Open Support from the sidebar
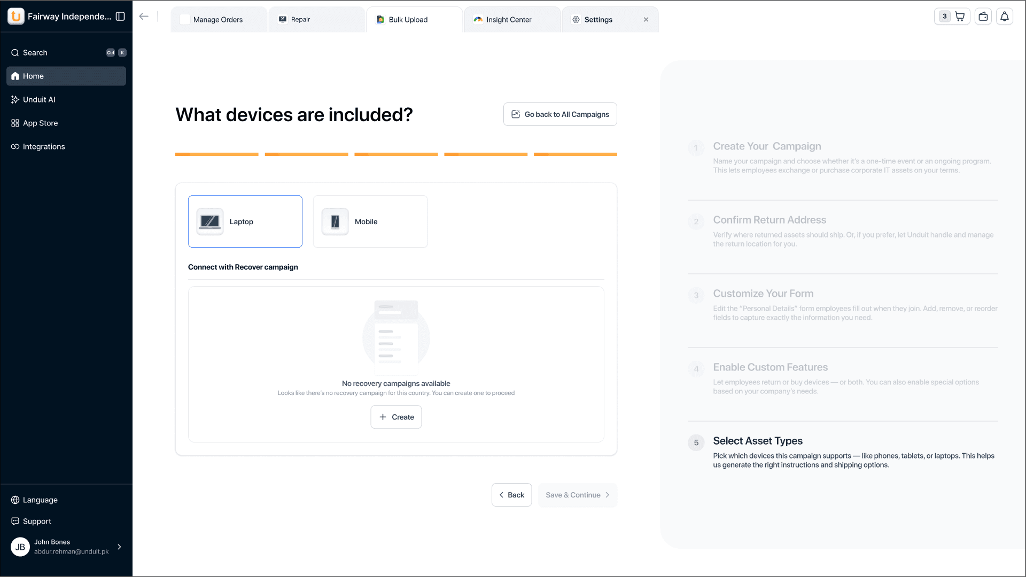The image size is (1026, 577). (37, 521)
